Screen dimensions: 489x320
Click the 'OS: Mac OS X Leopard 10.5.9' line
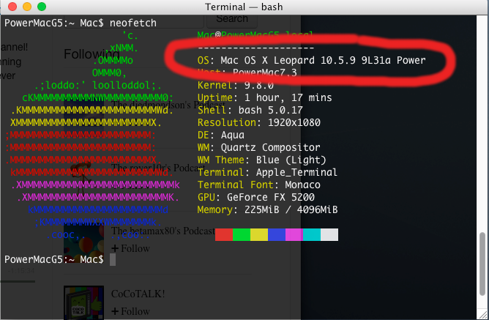pos(311,60)
